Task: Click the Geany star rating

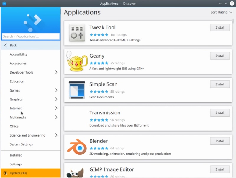Action: pyautogui.click(x=99, y=63)
